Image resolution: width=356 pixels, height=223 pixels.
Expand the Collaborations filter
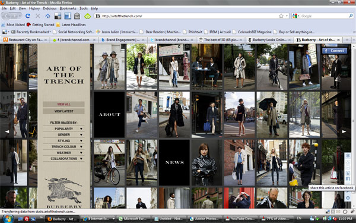pyautogui.click(x=63, y=159)
